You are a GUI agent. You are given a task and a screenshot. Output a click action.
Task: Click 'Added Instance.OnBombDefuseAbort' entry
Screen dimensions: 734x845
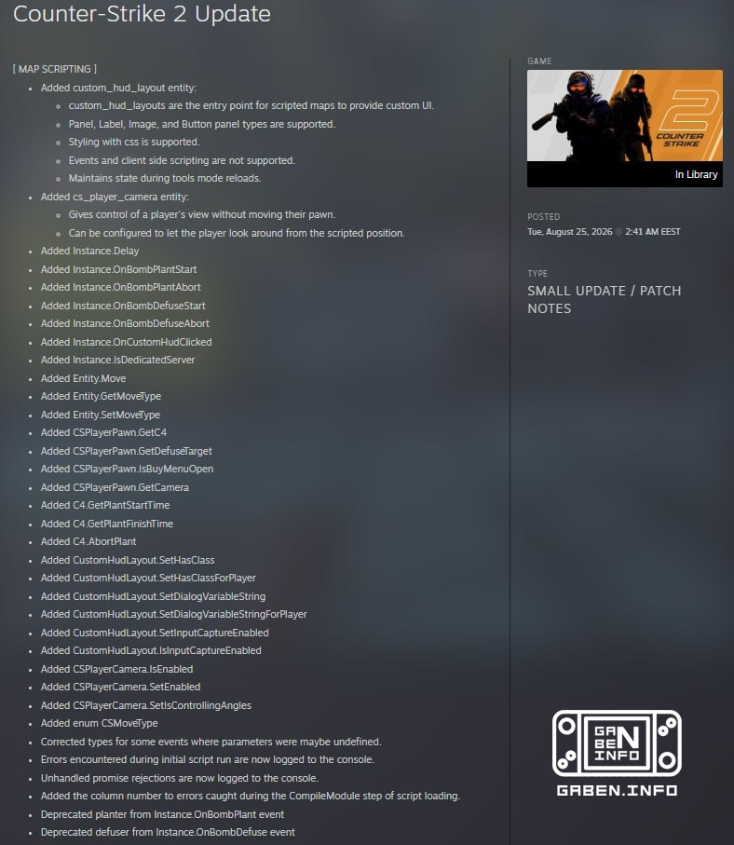(125, 323)
